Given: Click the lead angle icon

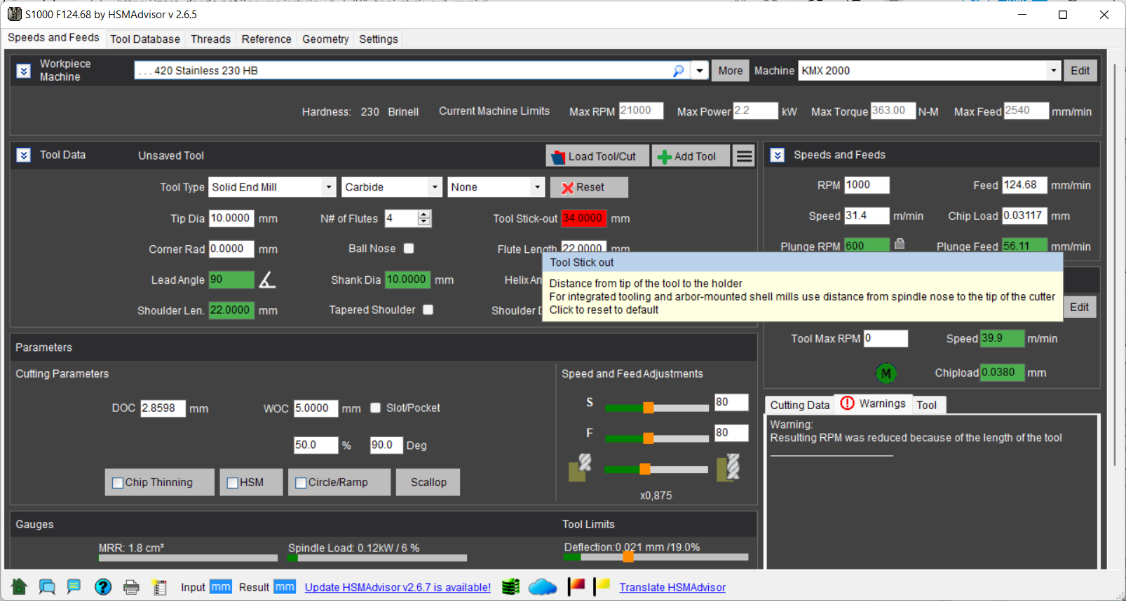Looking at the screenshot, I should (x=267, y=280).
